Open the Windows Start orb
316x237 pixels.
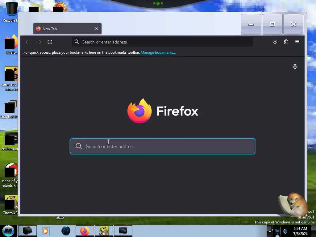(x=8, y=231)
